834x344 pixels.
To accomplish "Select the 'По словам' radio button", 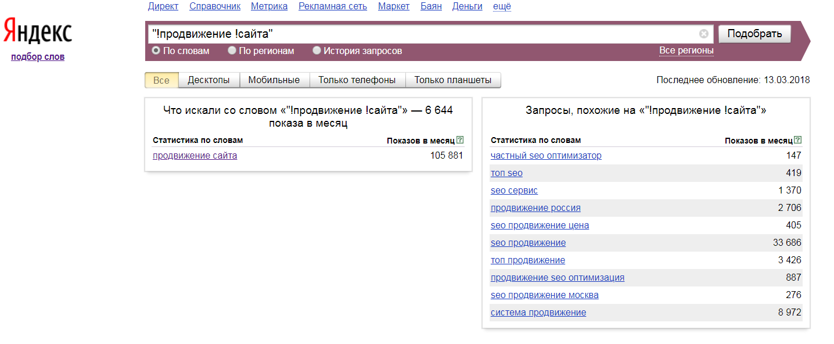I will coord(156,51).
